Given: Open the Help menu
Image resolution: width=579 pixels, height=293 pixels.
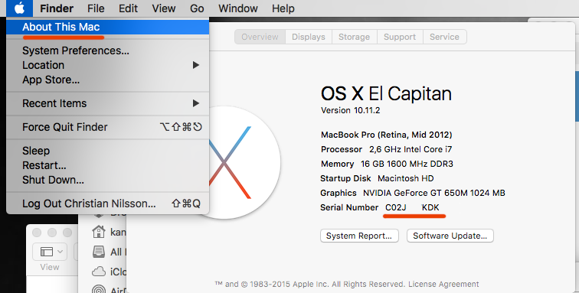Looking at the screenshot, I should 283,8.
